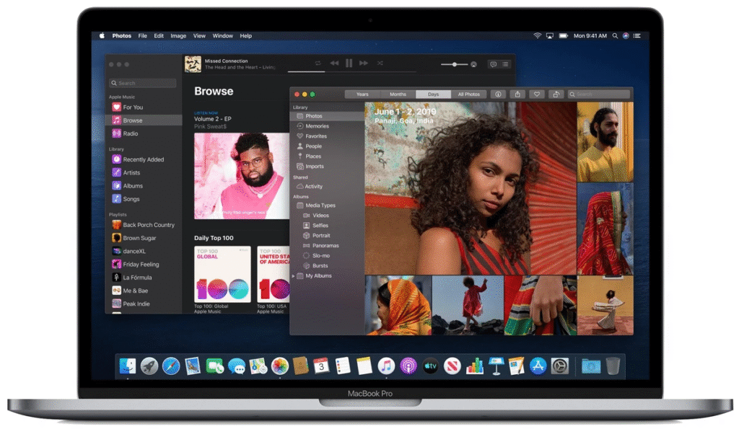The image size is (739, 429).
Task: Open Memories in the Photos sidebar
Action: click(317, 126)
